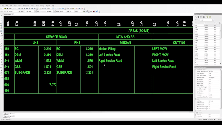The height and width of the screenshot is (125, 222).
Task: Click the Undo arrow icon
Action: point(16,8)
